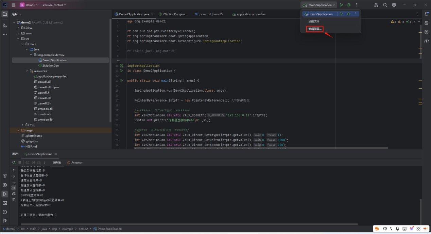This screenshot has width=431, height=234.
Task: Click the src breadcrumb in status bar
Action: click(22, 229)
